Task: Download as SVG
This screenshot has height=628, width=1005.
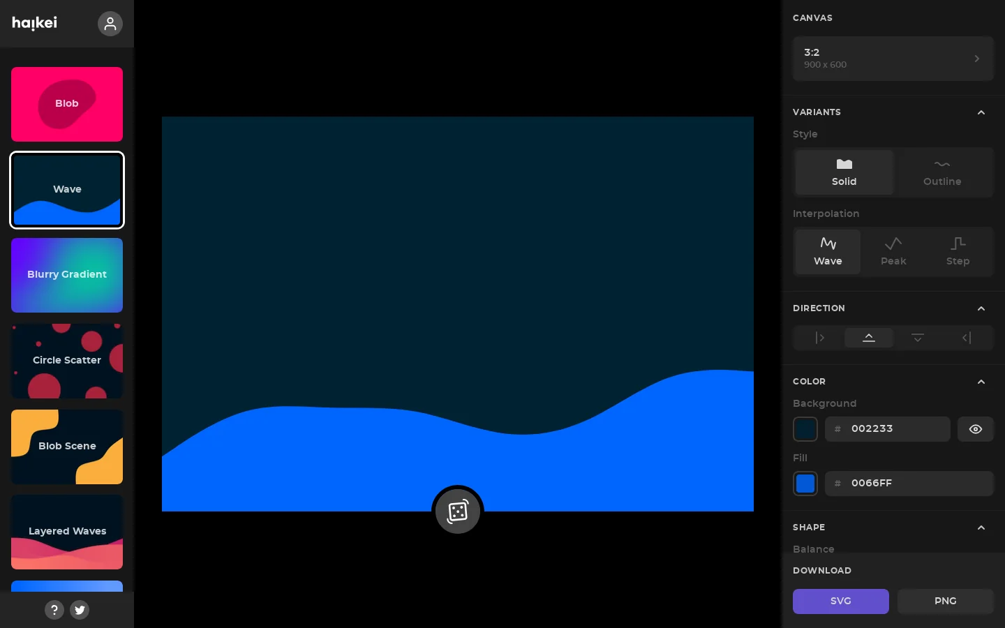Action: pos(841,601)
